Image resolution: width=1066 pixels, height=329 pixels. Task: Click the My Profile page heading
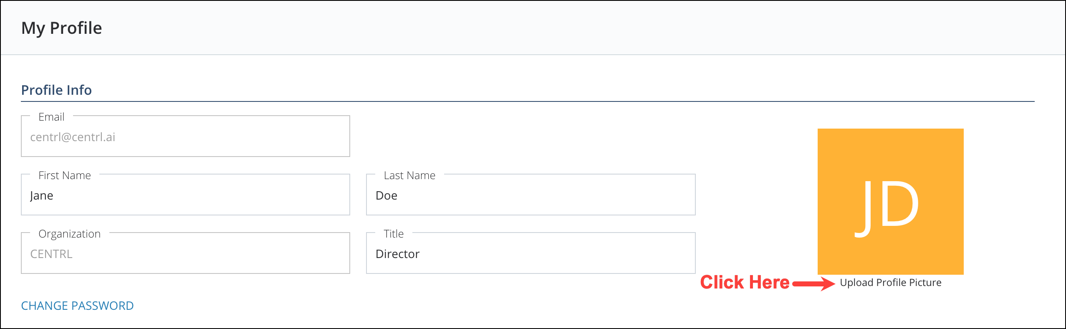[x=61, y=28]
